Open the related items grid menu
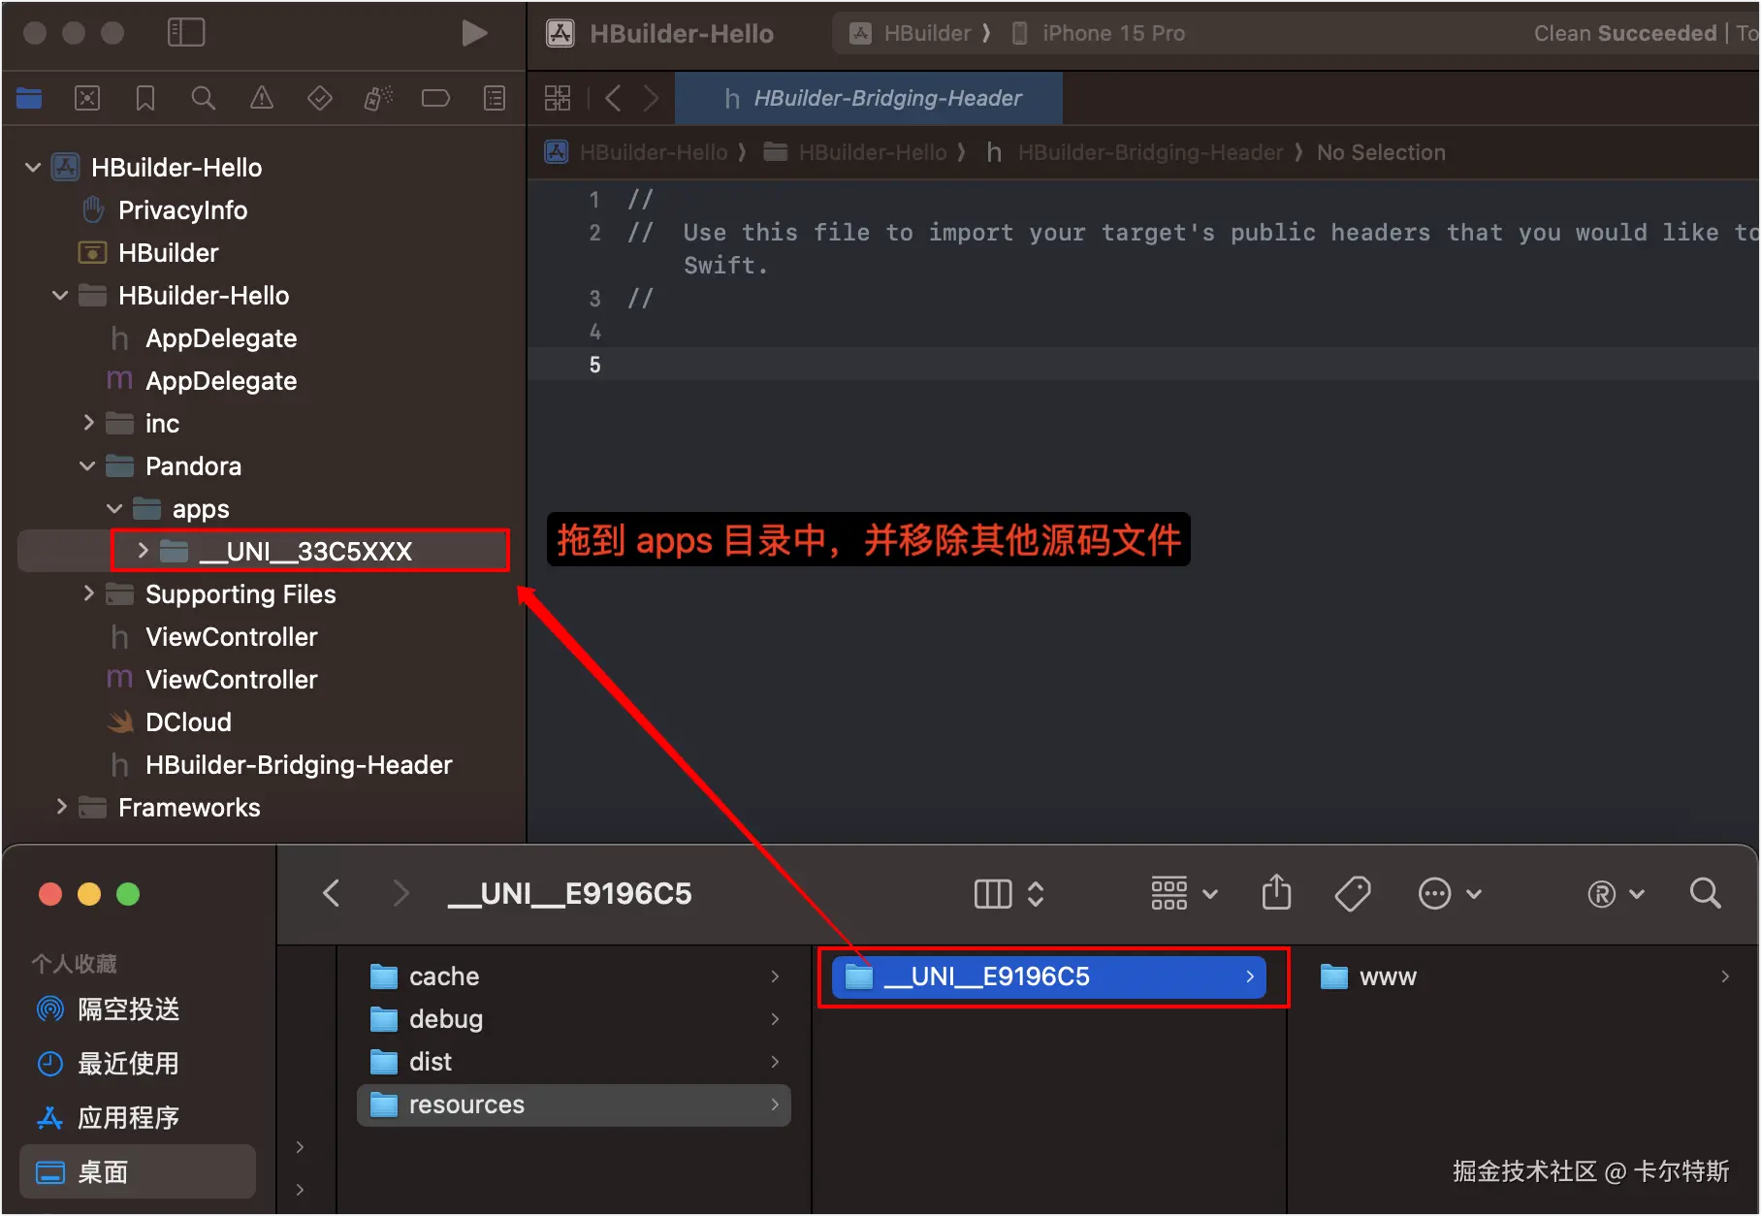Screen dimensions: 1761x1216 (558, 98)
